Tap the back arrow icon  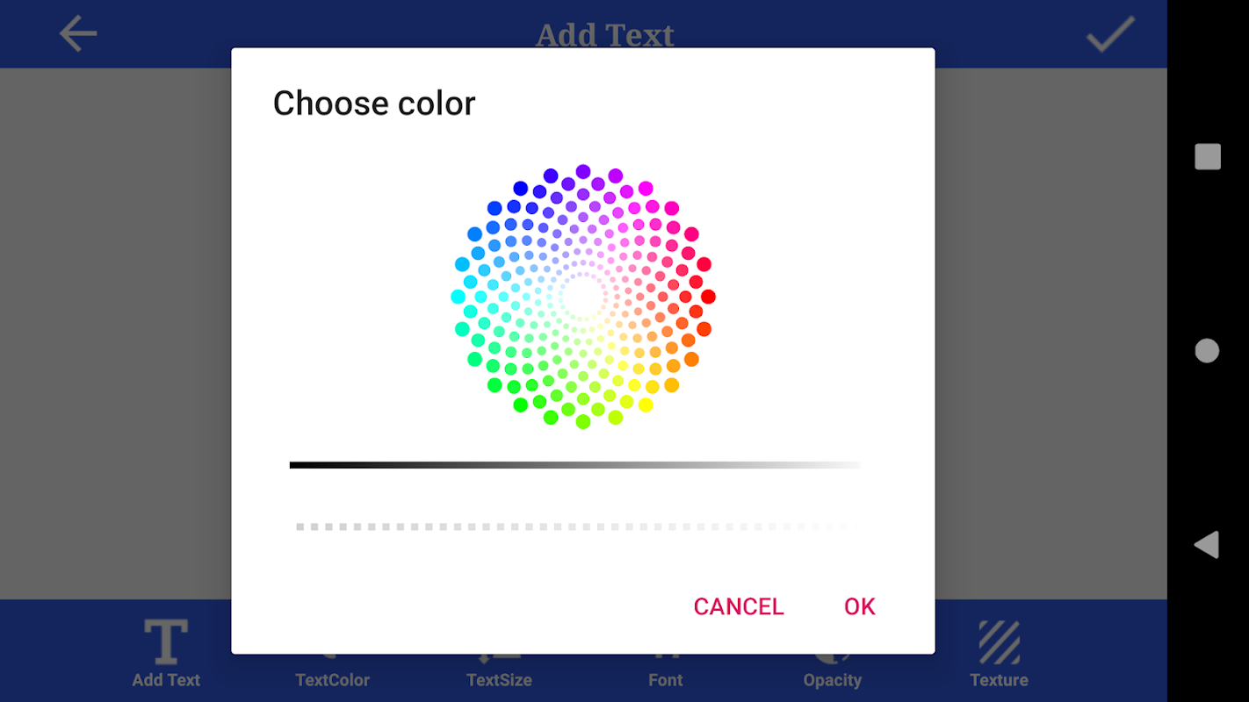tap(77, 34)
